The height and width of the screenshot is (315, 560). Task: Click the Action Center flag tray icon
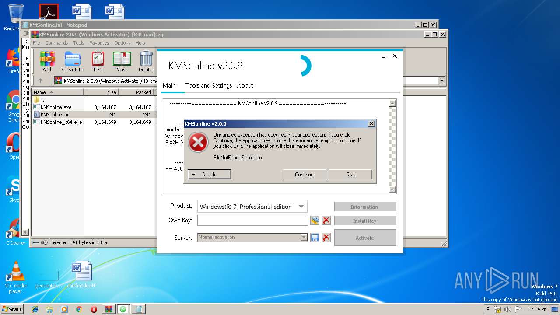click(518, 309)
